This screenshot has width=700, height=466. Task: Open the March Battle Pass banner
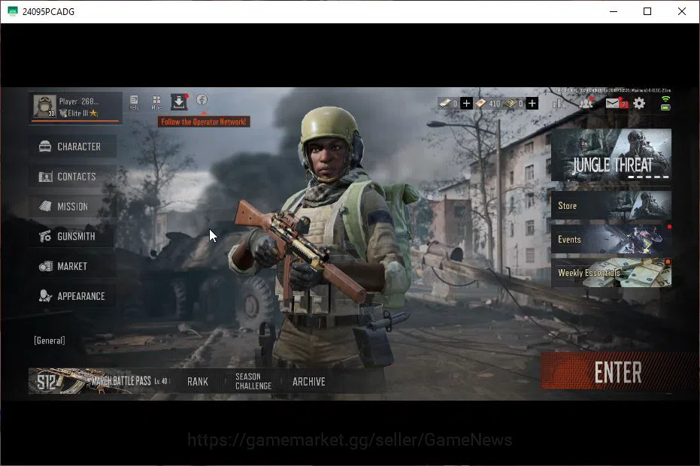[99, 381]
